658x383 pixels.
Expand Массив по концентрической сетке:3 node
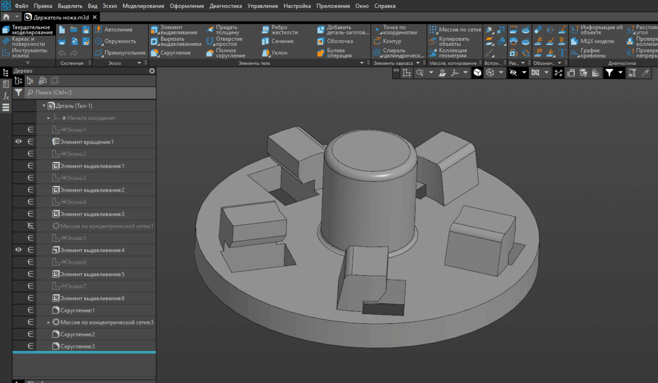tap(49, 322)
